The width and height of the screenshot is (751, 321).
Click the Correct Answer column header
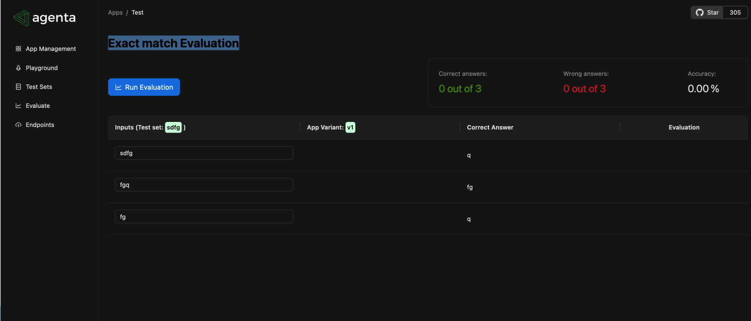tap(490, 127)
